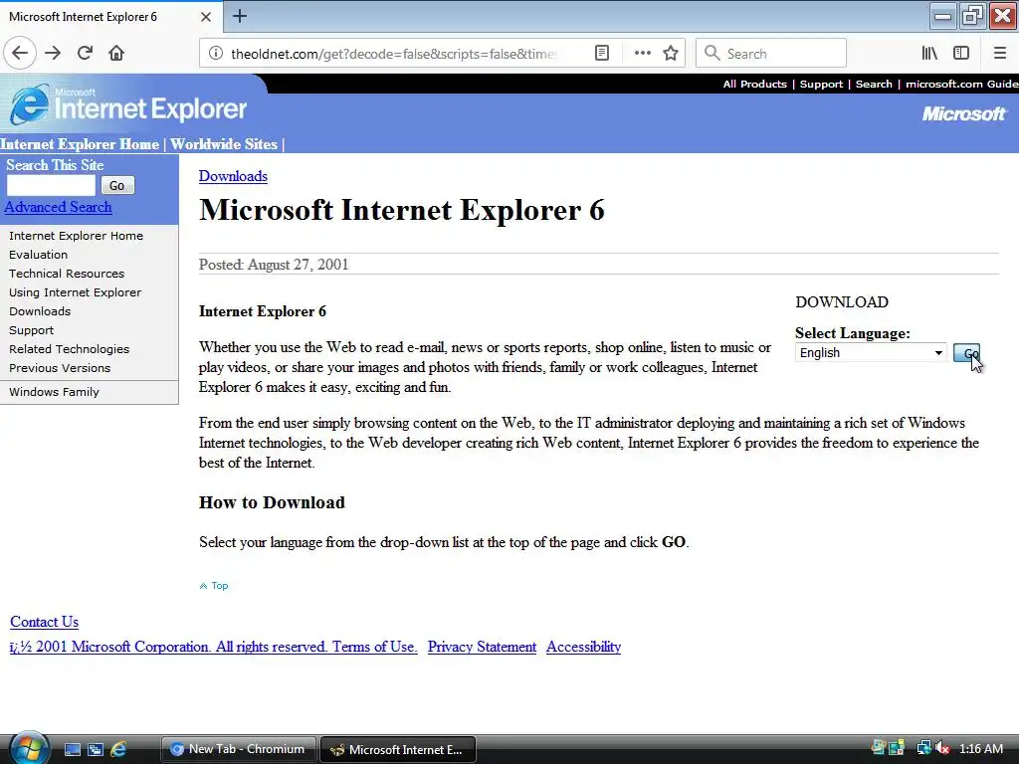The width and height of the screenshot is (1019, 764).
Task: Open the browser home page icon
Action: coord(116,53)
